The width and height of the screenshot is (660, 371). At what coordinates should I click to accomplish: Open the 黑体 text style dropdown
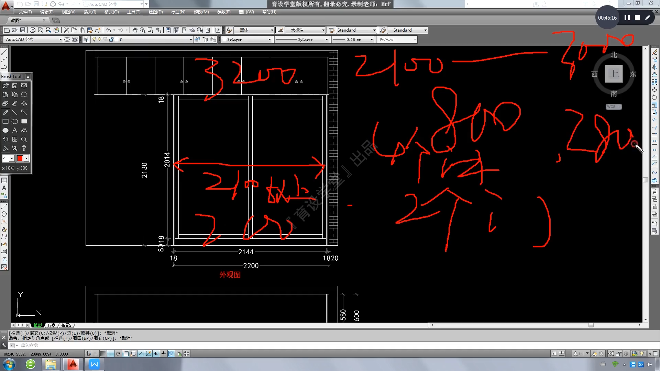(x=272, y=30)
